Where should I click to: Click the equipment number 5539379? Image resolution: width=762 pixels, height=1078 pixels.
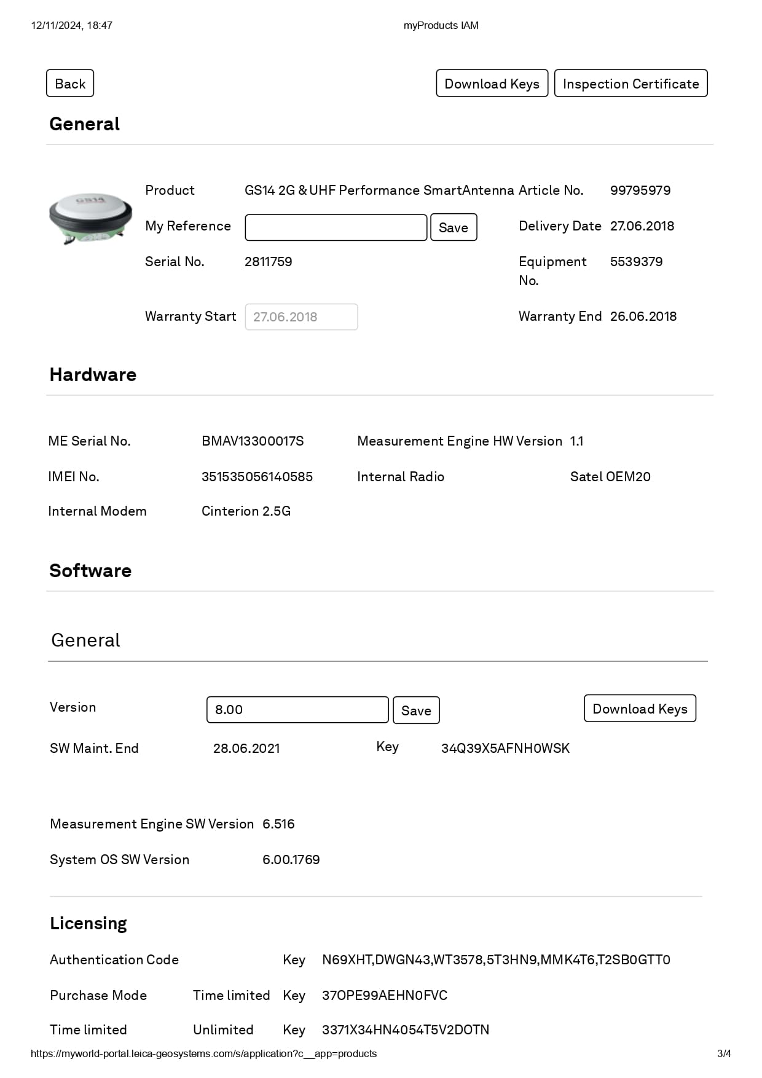(637, 262)
